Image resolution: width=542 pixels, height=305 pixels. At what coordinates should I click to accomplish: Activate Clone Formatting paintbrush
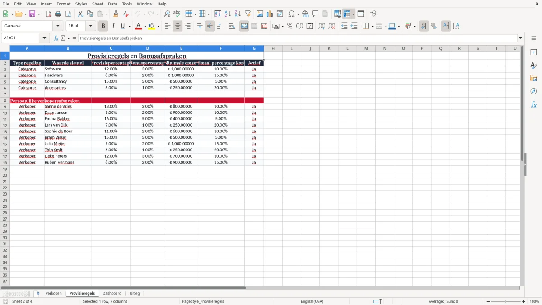pyautogui.click(x=116, y=14)
